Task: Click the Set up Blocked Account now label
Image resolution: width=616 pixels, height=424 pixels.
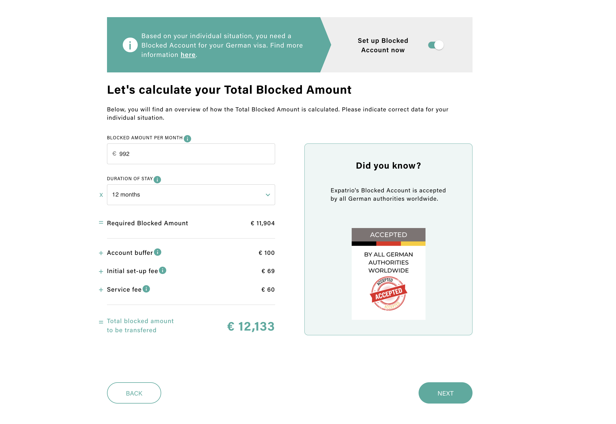Action: click(x=383, y=45)
